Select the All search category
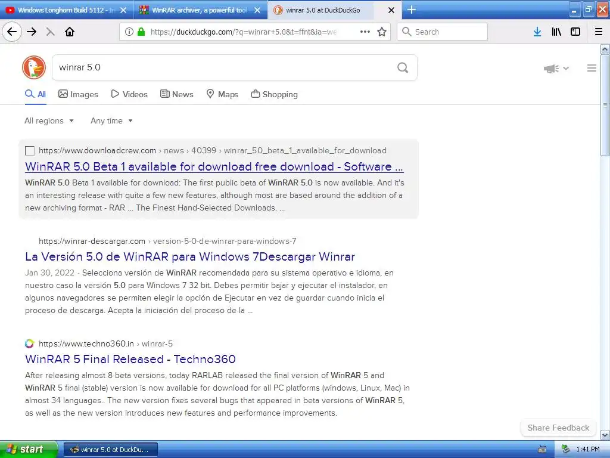This screenshot has width=610, height=458. point(35,94)
